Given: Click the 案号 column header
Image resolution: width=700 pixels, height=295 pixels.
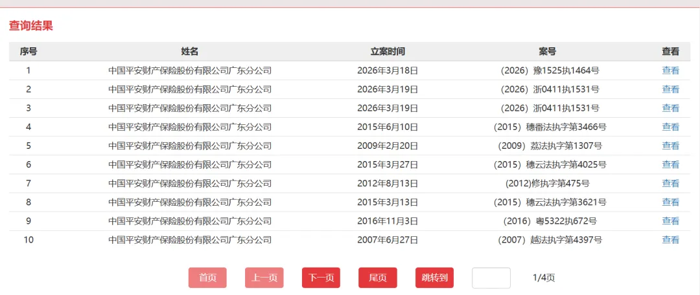Looking at the screenshot, I should click(547, 52).
